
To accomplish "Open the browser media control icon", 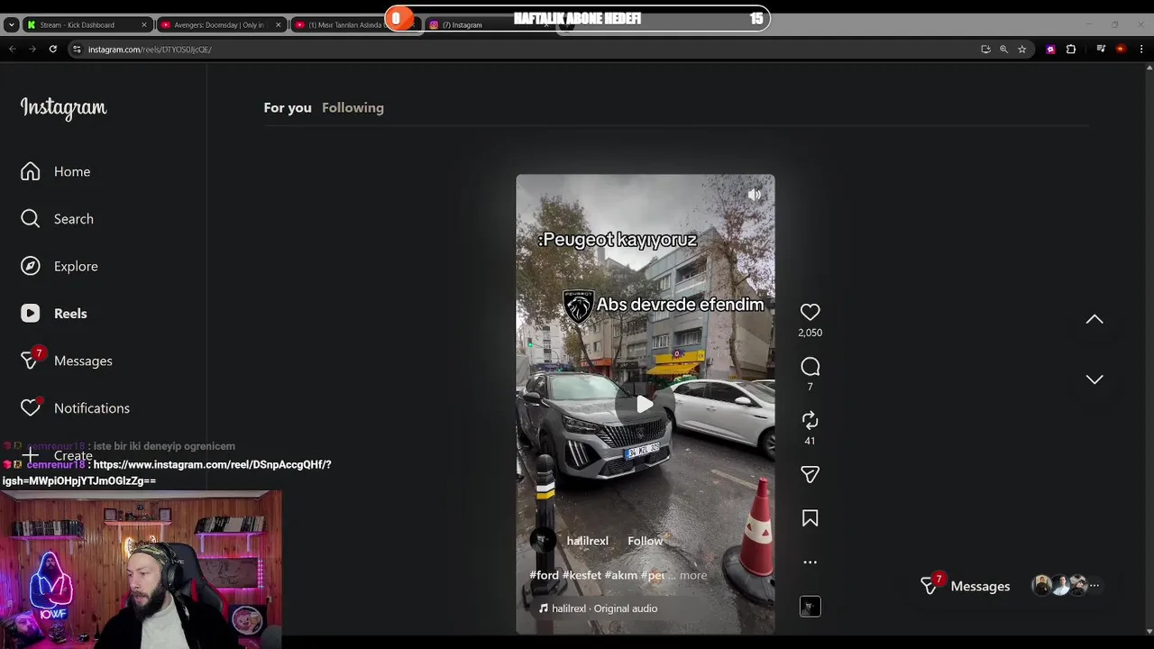I will 1101,50.
